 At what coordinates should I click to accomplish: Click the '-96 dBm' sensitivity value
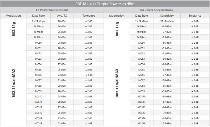pos(167,43)
